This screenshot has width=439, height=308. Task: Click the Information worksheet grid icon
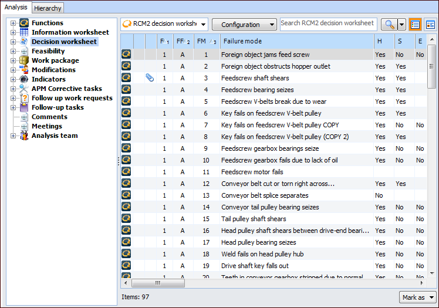pos(24,32)
